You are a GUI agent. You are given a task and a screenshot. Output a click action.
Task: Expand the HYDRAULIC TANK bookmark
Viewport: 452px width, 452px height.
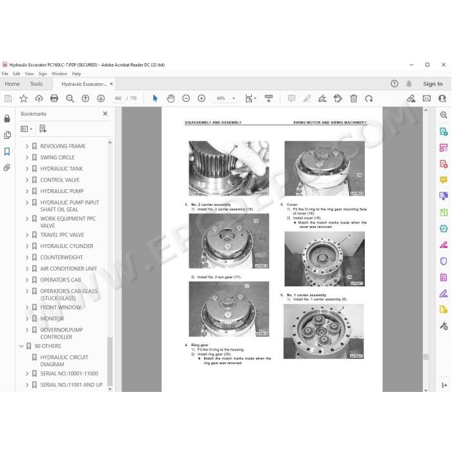click(27, 169)
